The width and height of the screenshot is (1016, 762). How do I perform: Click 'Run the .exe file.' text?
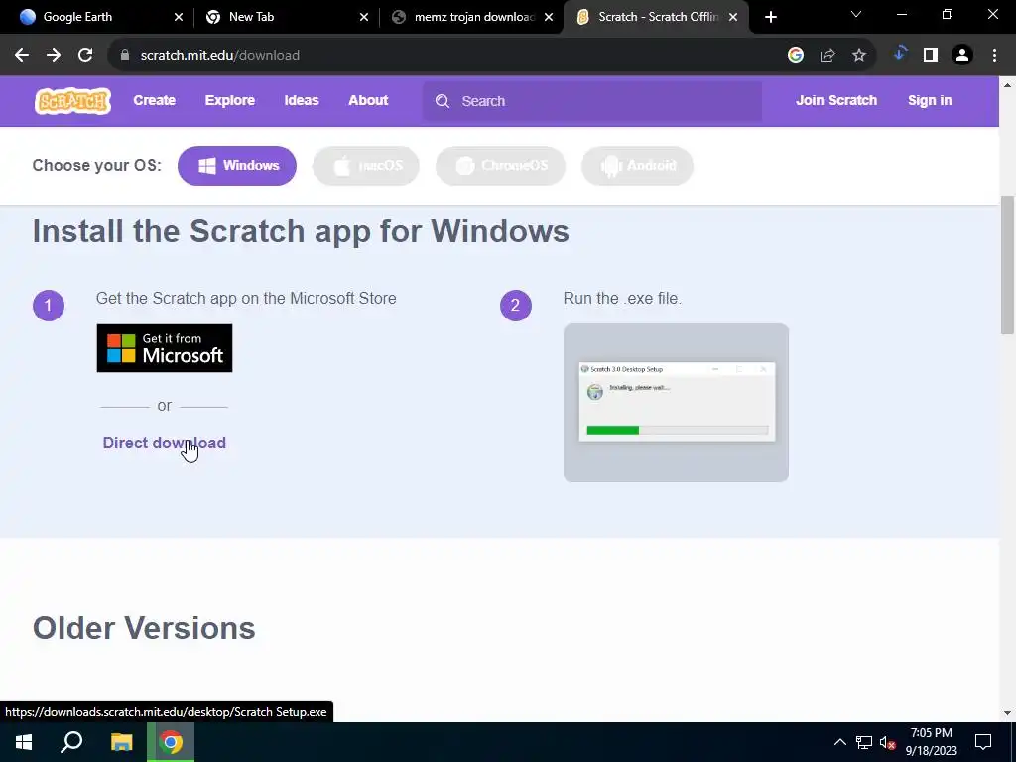[622, 298]
